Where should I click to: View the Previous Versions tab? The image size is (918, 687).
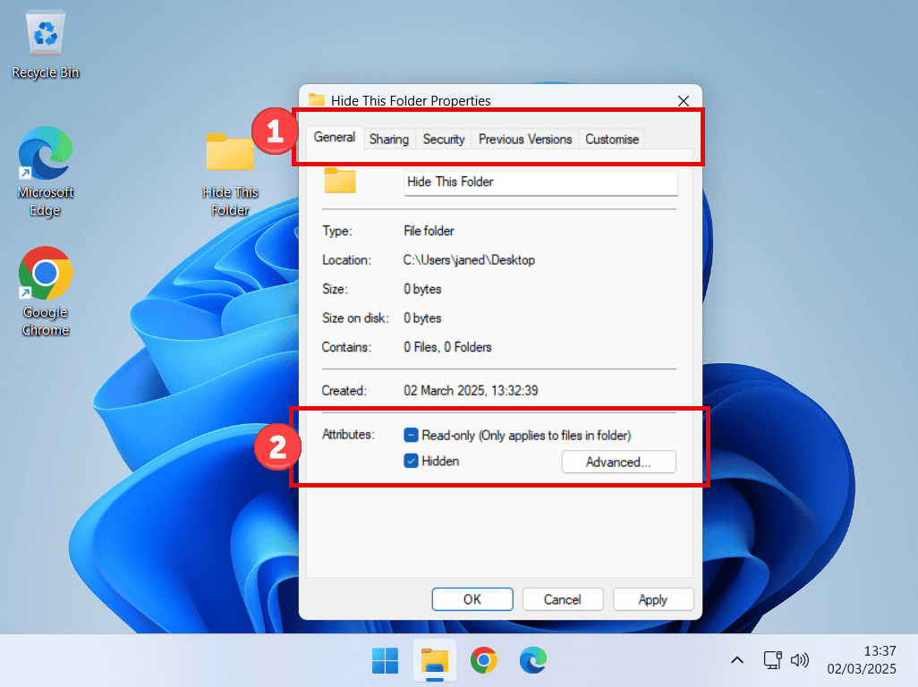tap(524, 139)
